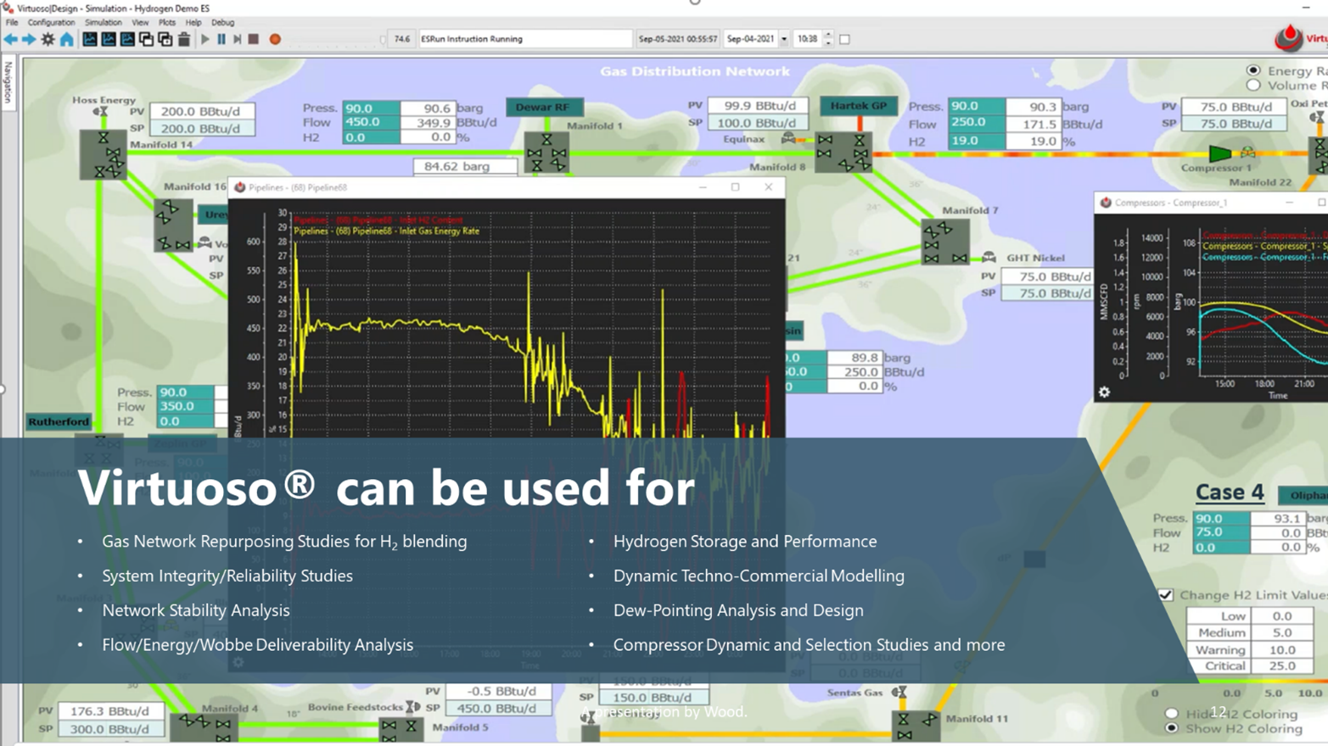This screenshot has height=746, width=1328.
Task: Edit Equinax SP 100.0 BBtu/d field
Action: pos(757,123)
